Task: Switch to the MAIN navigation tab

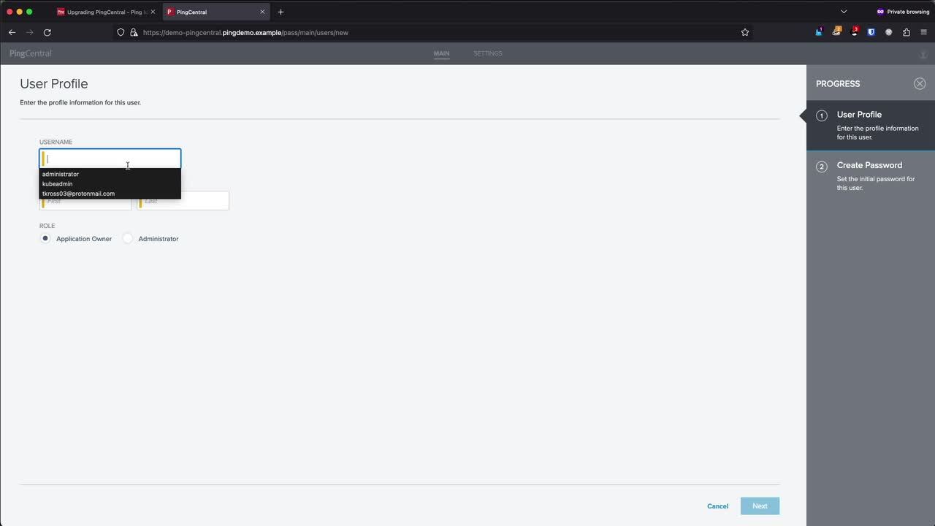Action: pyautogui.click(x=441, y=53)
